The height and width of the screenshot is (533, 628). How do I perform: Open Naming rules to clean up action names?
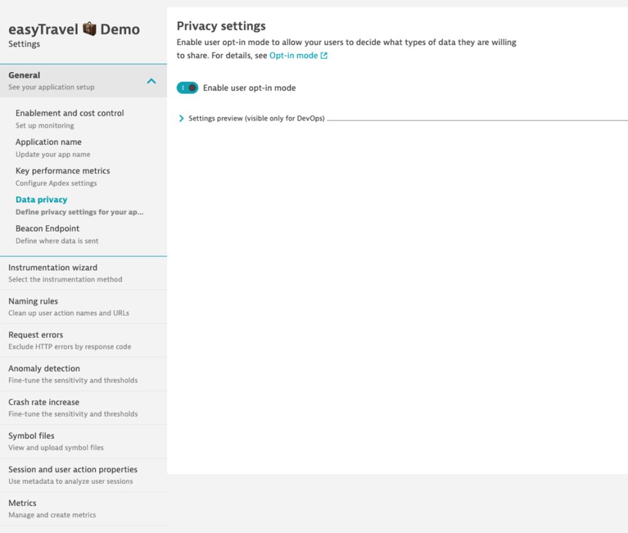(33, 301)
